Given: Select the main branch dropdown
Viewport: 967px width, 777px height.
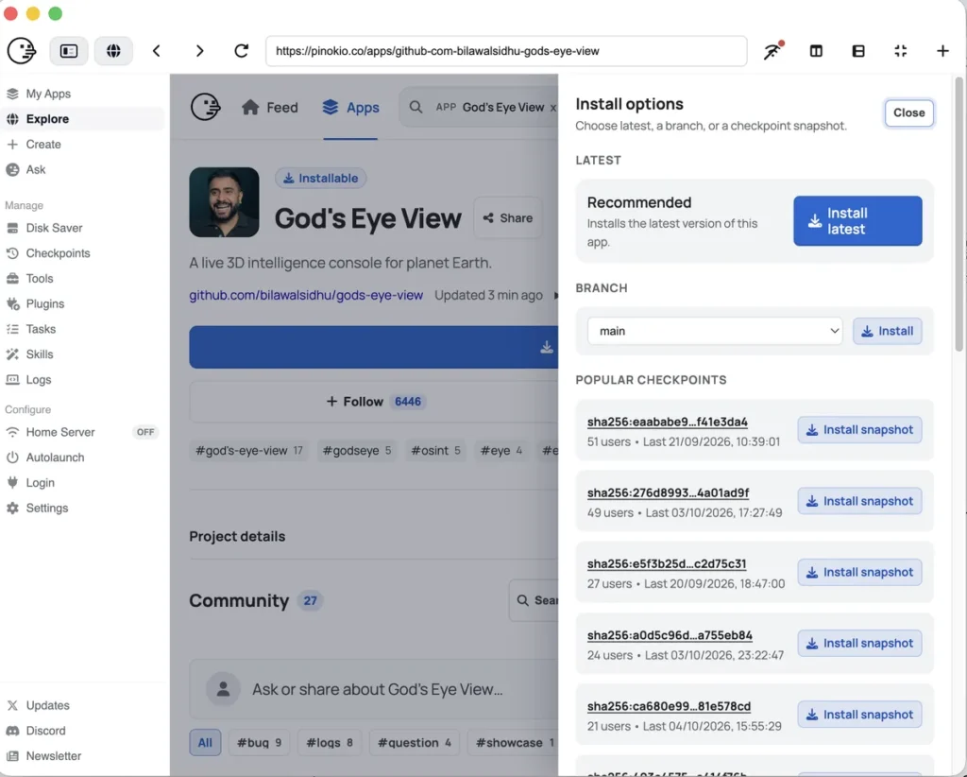Looking at the screenshot, I should coord(714,332).
